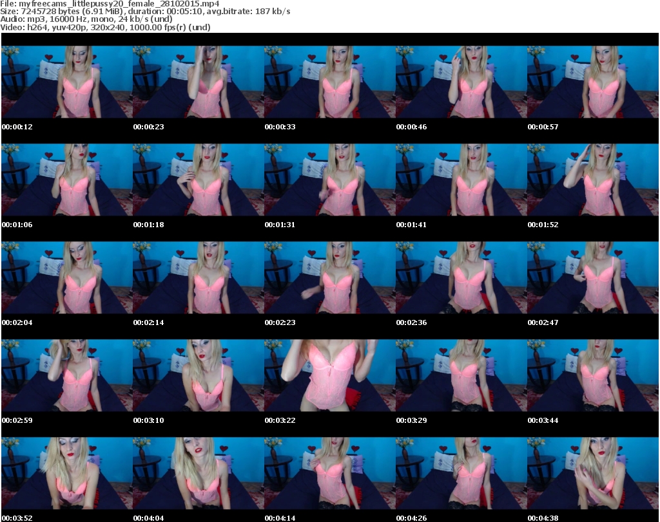This screenshot has height=522, width=660.
Task: Select the thumbnail frame at 00:04:04
Action: click(x=199, y=473)
